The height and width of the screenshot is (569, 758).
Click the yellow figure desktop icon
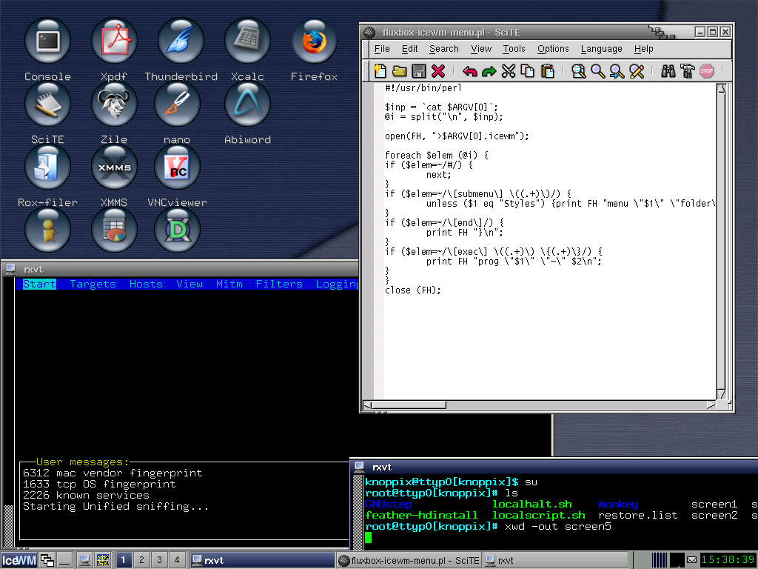[47, 230]
